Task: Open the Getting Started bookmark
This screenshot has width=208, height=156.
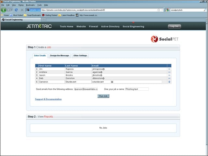Action: [50, 15]
